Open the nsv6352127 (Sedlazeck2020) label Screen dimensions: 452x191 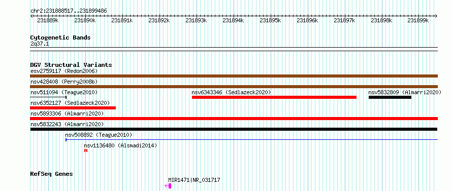coord(70,103)
